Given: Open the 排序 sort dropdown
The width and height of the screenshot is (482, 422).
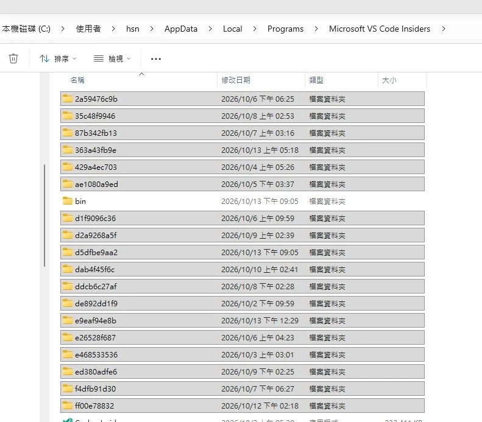Looking at the screenshot, I should (x=58, y=58).
